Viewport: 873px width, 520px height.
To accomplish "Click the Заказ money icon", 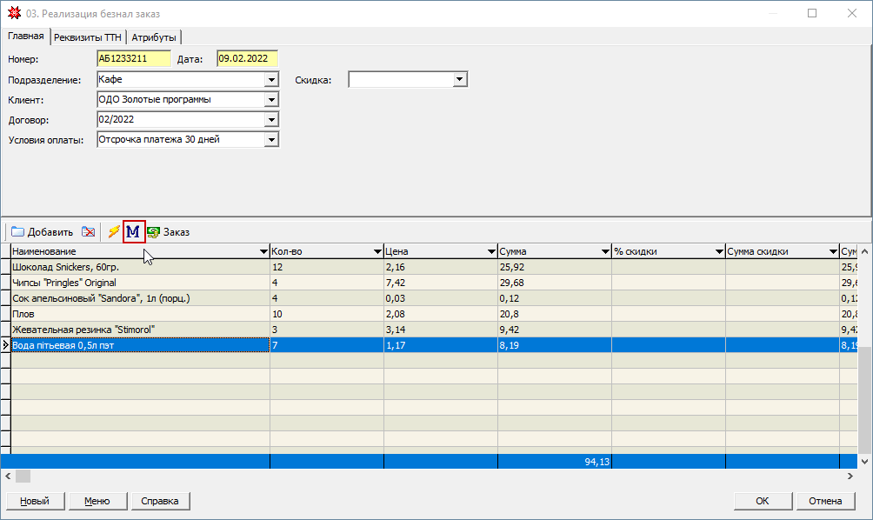I will [x=154, y=232].
